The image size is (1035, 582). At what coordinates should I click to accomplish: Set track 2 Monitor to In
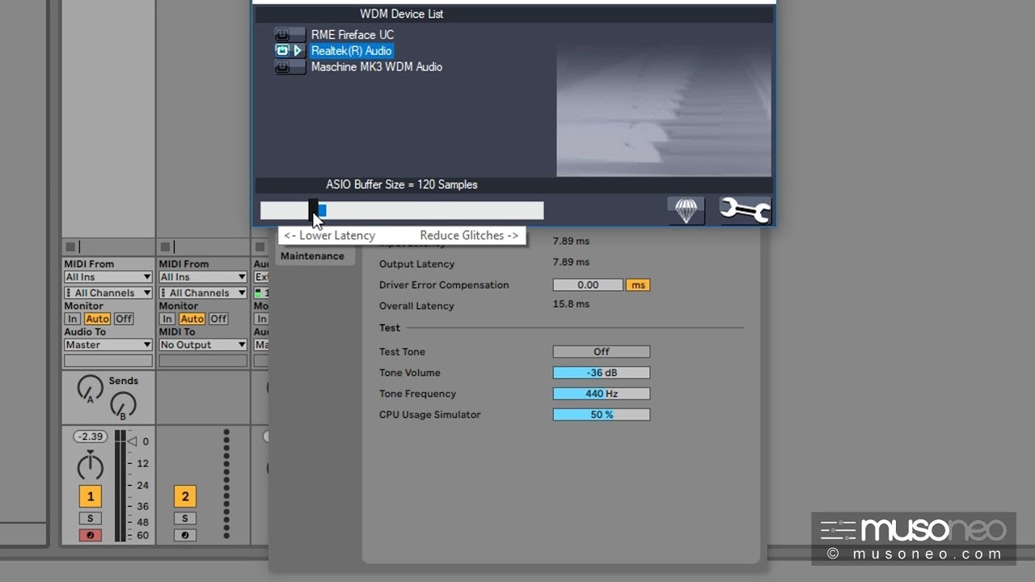tap(167, 318)
